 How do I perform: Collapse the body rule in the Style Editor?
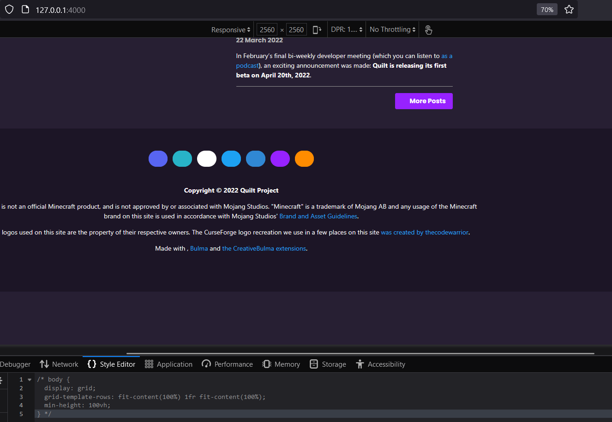(x=29, y=379)
